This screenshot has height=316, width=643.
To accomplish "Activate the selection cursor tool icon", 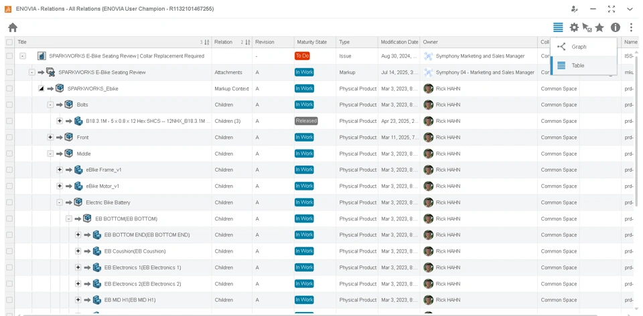I will (x=587, y=27).
